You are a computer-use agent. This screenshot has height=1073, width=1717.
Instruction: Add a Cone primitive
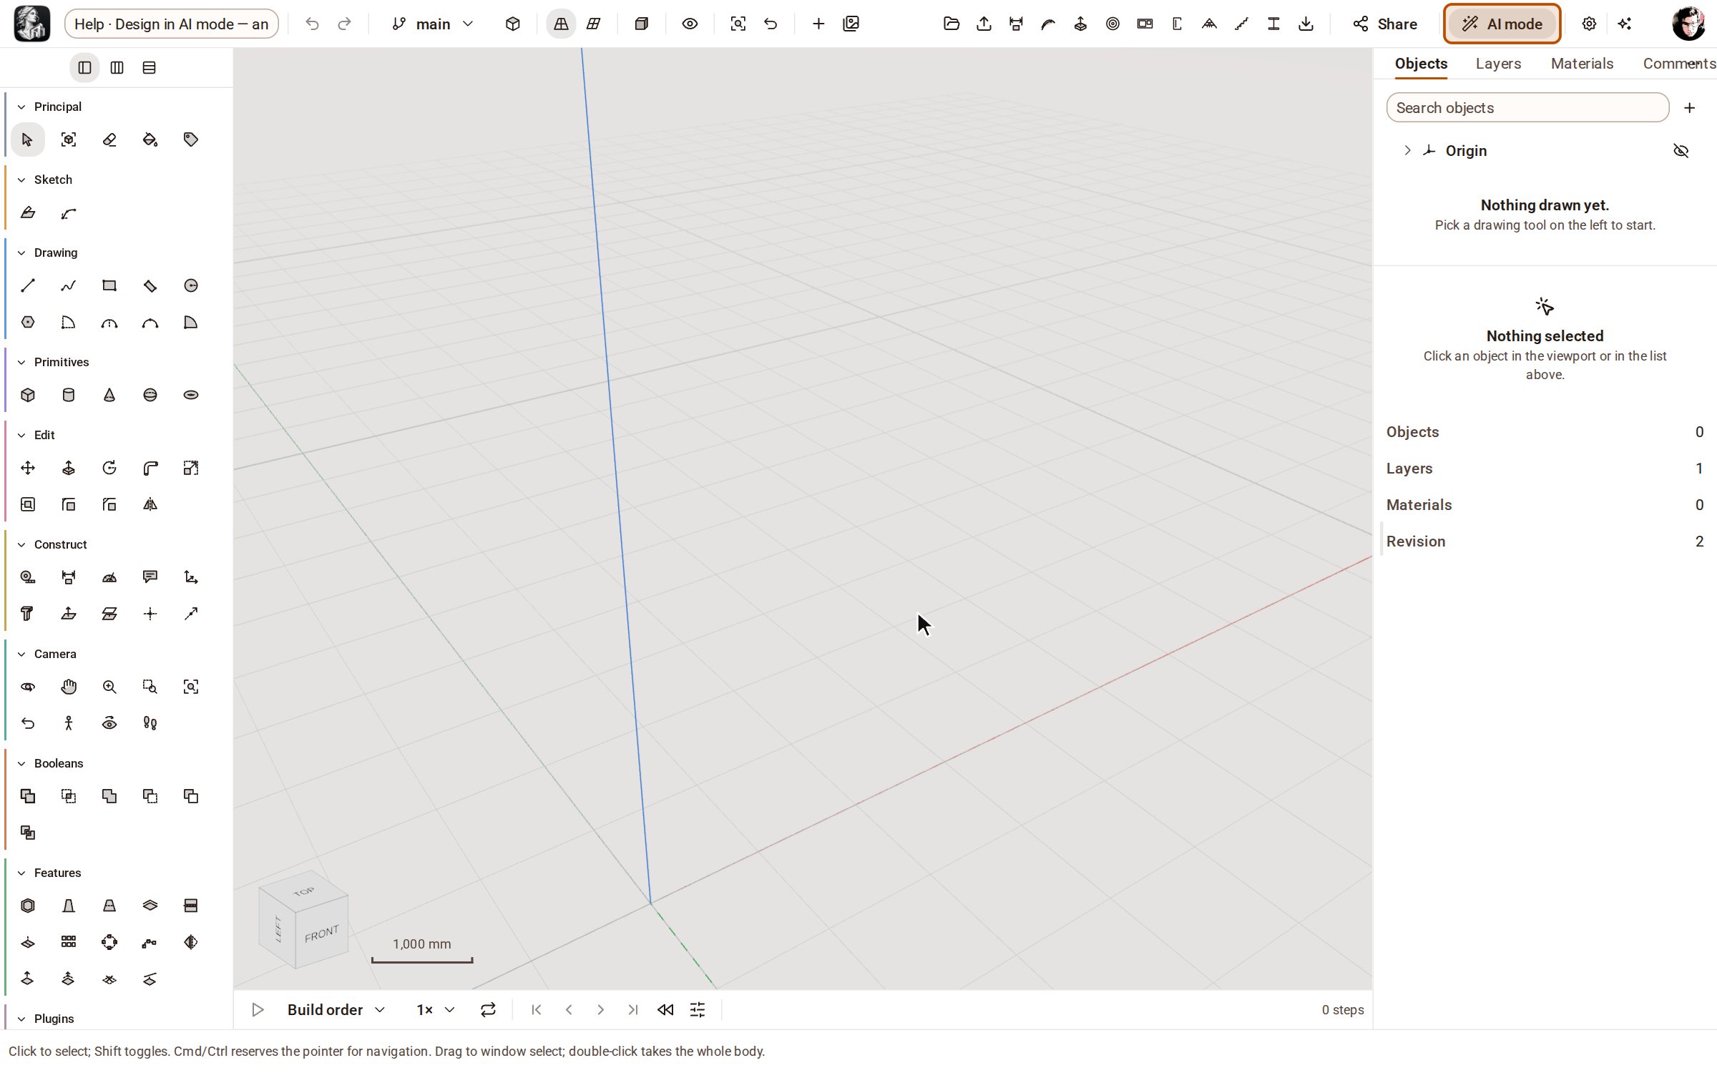[109, 395]
